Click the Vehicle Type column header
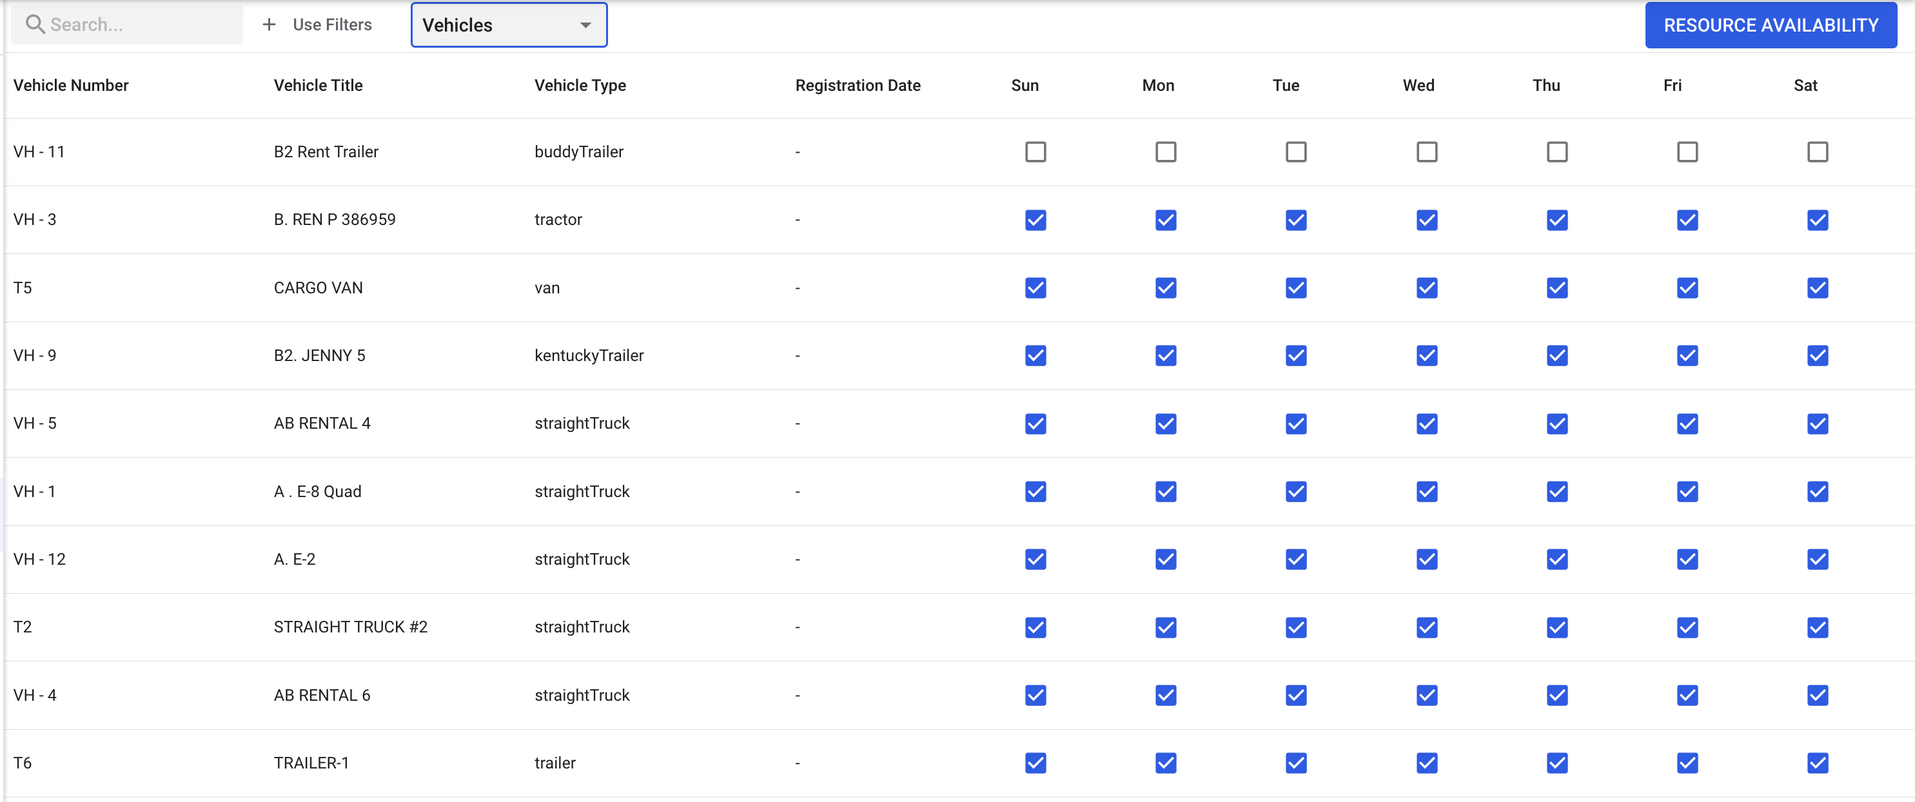Viewport: 1915px width, 802px height. pyautogui.click(x=580, y=86)
